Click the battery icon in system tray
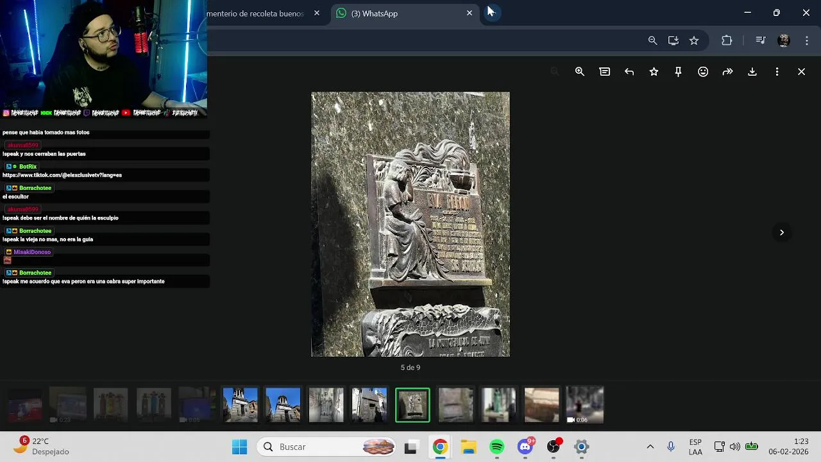821x462 pixels. coord(752,447)
